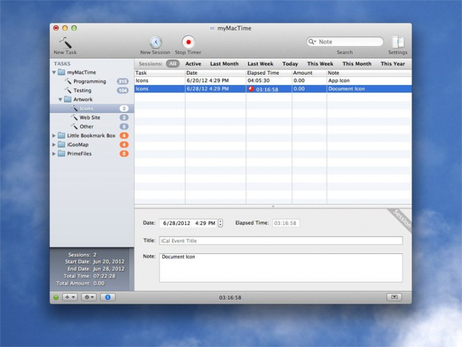Click the Artwork folder icon

click(68, 99)
